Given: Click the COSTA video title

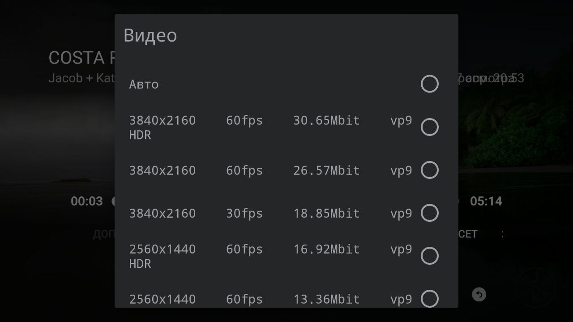Looking at the screenshot, I should tap(82, 58).
